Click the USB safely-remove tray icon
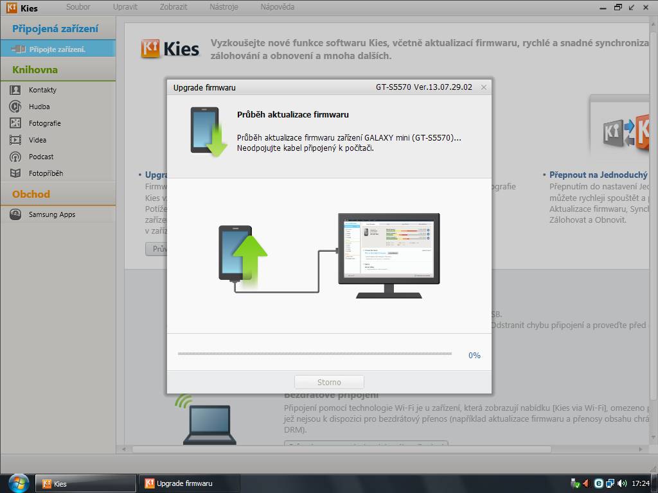The width and height of the screenshot is (658, 493). (x=575, y=483)
